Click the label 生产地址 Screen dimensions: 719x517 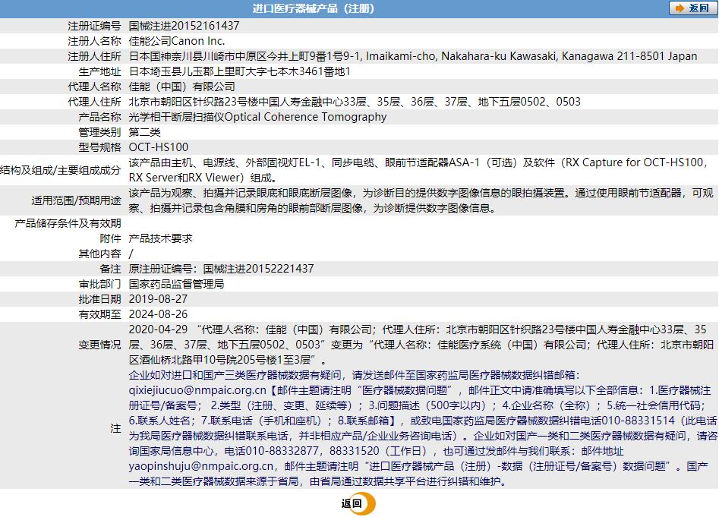click(100, 71)
